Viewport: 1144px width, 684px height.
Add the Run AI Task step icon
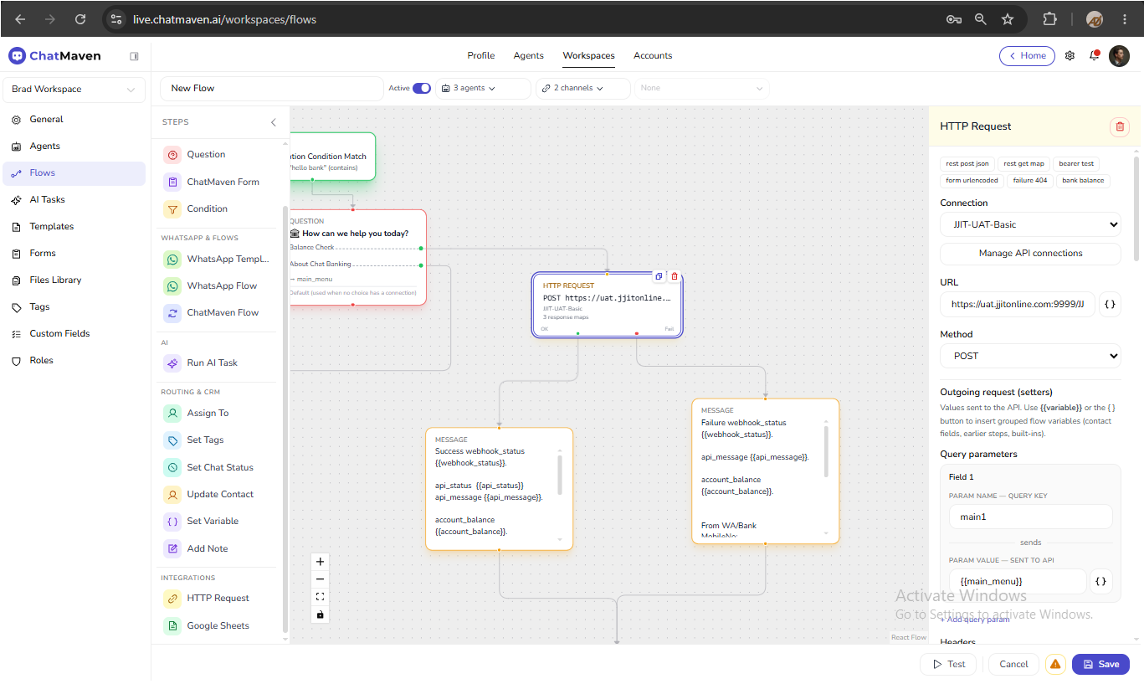[x=172, y=363]
